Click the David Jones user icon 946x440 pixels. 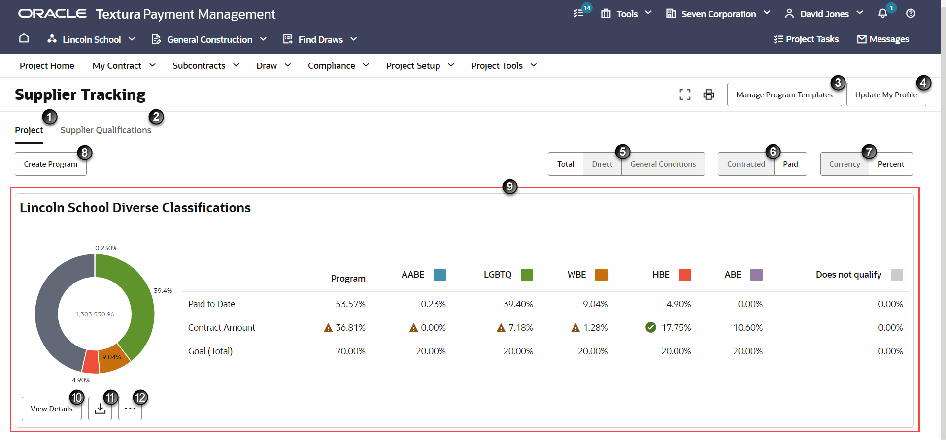(789, 13)
